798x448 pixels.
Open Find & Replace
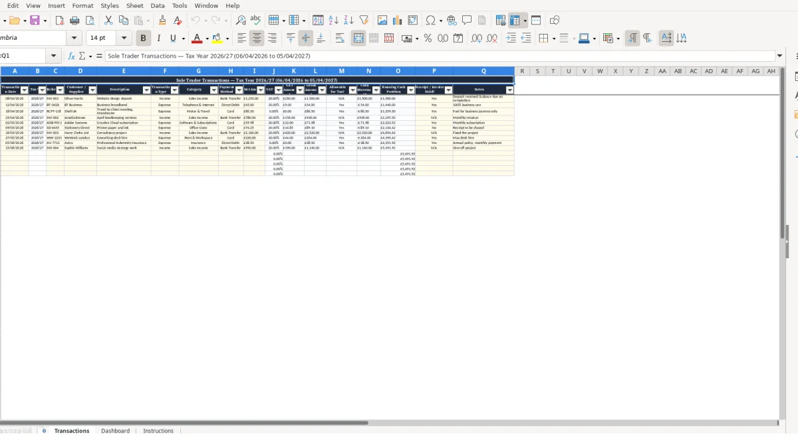click(241, 21)
